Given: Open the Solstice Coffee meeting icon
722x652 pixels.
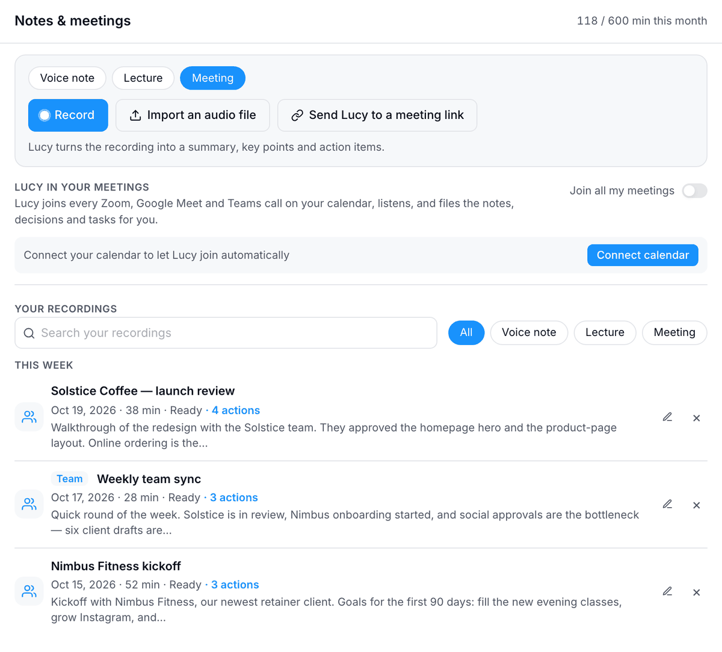Looking at the screenshot, I should click(x=29, y=416).
